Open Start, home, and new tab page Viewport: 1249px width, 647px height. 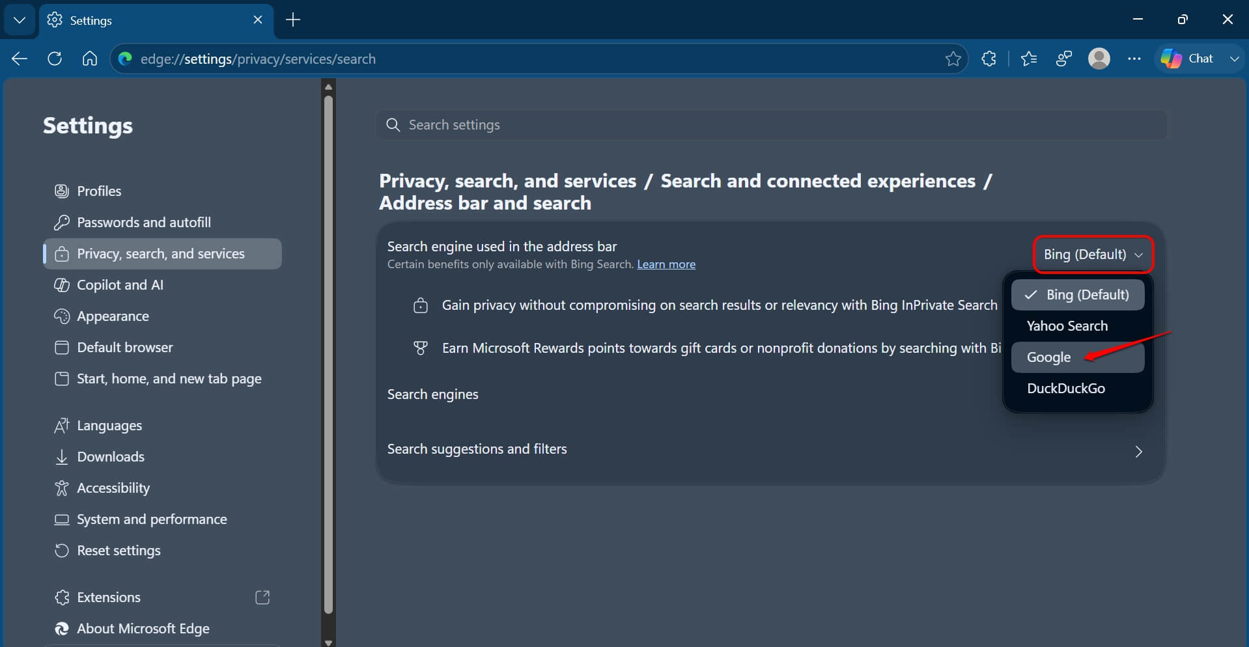[x=161, y=378]
